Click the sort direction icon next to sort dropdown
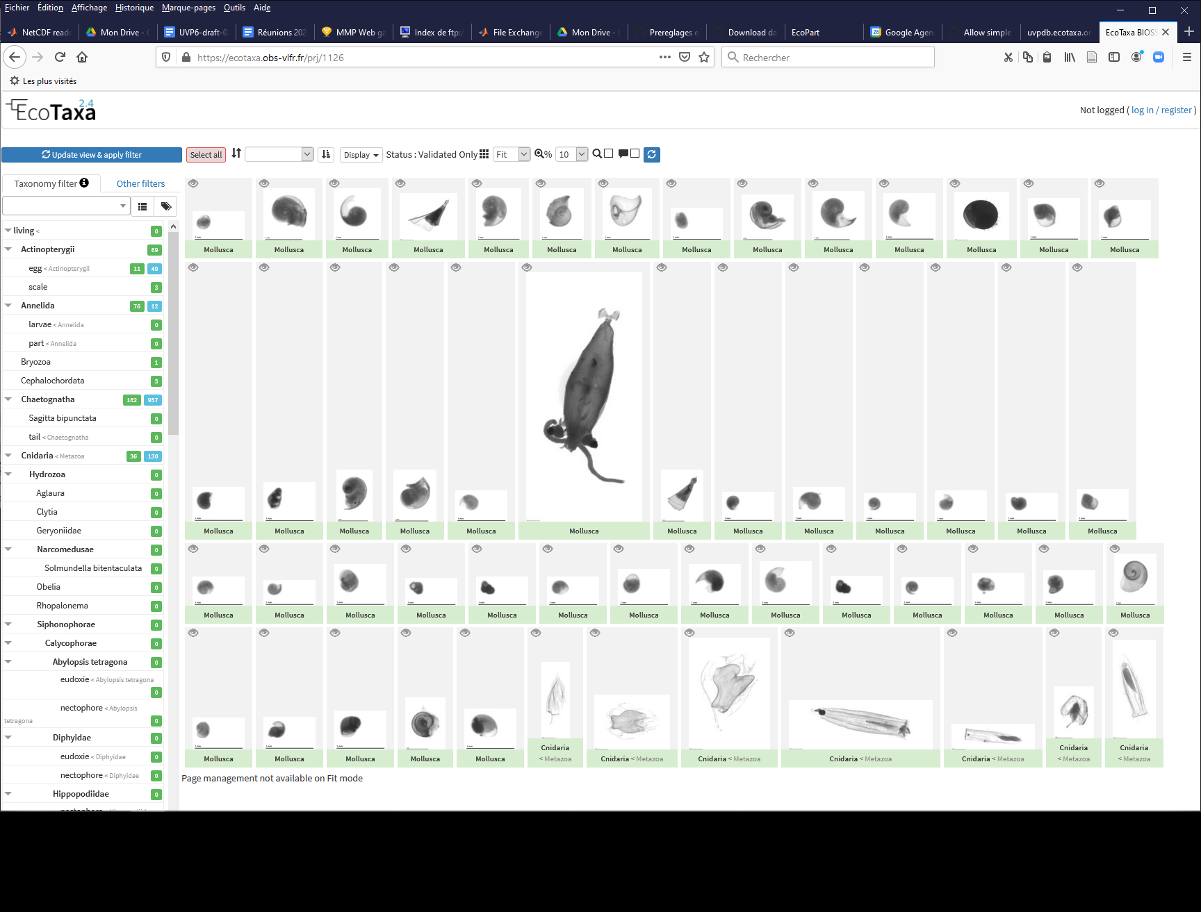This screenshot has height=912, width=1201. 326,154
